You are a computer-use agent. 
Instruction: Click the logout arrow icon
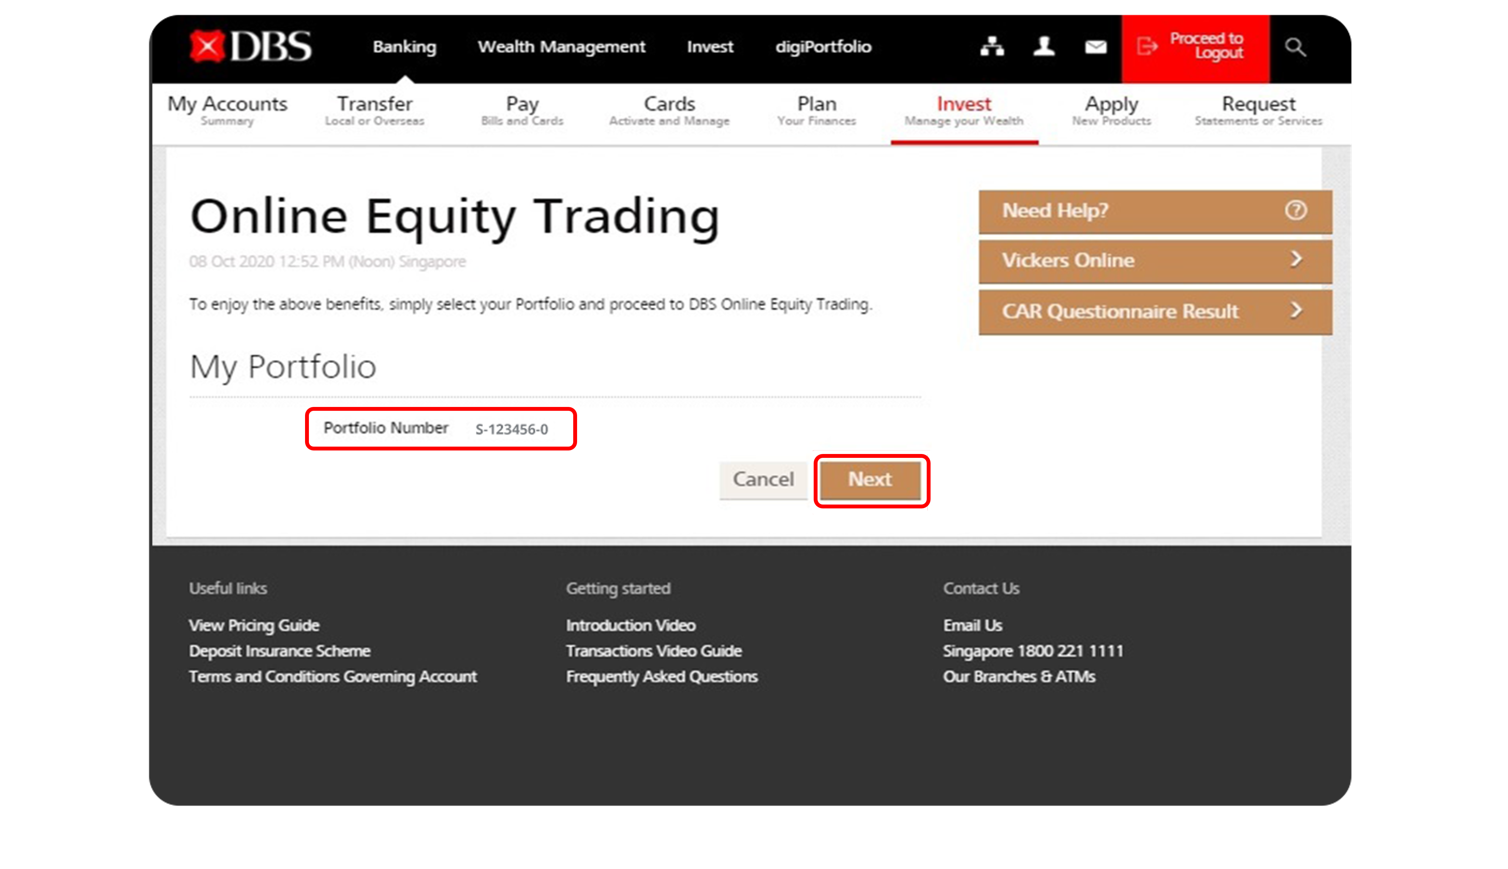(1146, 46)
